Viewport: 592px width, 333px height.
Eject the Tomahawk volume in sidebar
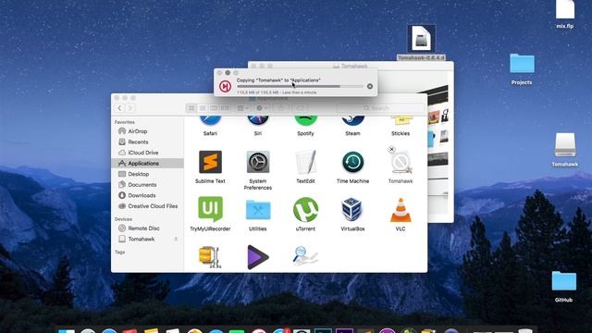click(176, 239)
